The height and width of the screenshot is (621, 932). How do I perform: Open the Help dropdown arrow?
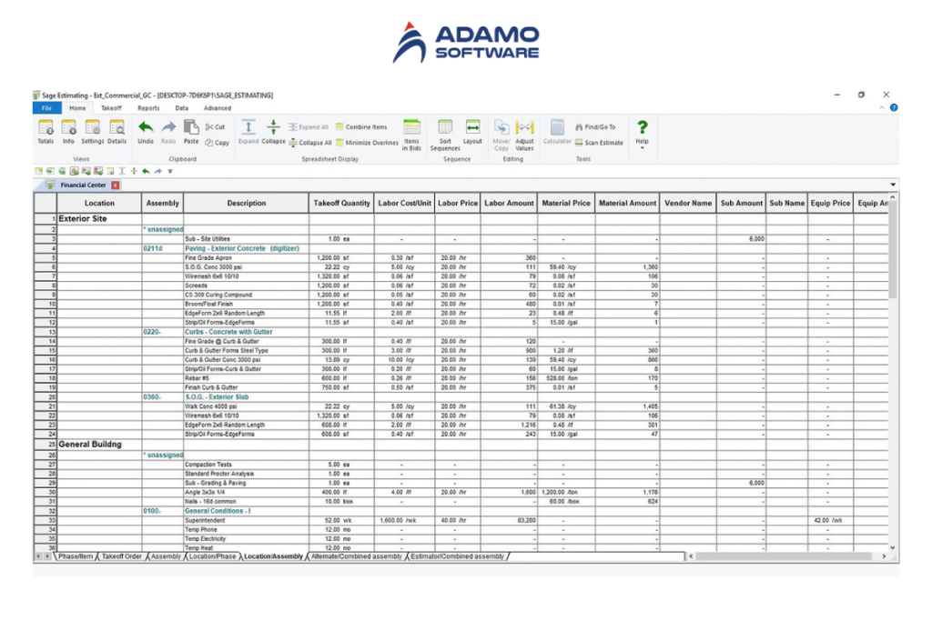pos(642,147)
